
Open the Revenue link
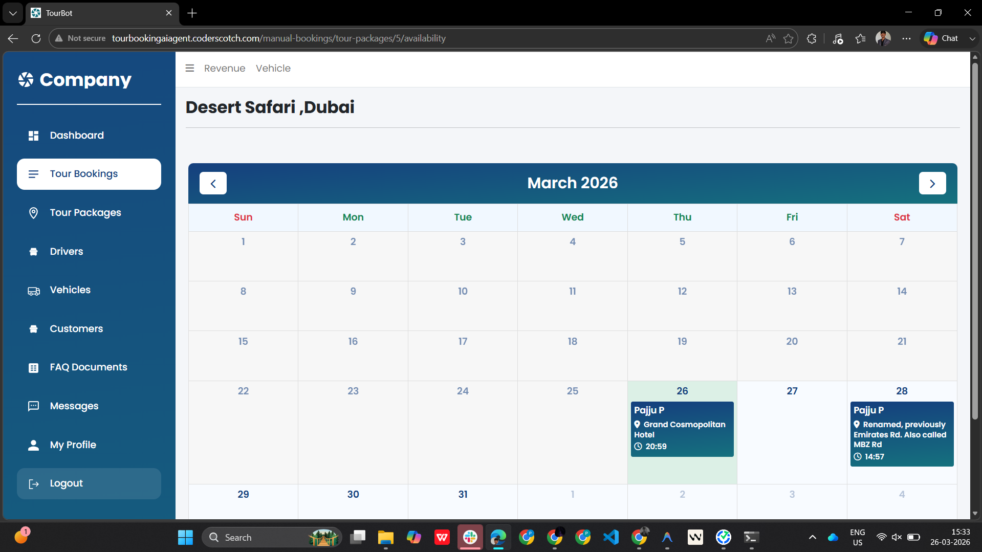point(225,68)
